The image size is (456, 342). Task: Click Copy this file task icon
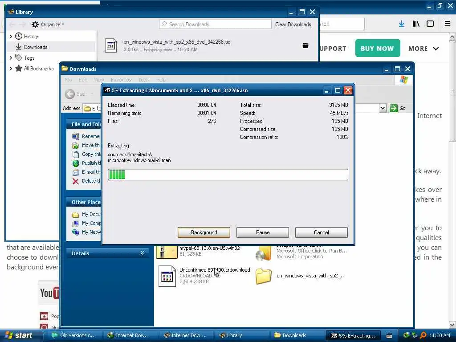pos(76,155)
